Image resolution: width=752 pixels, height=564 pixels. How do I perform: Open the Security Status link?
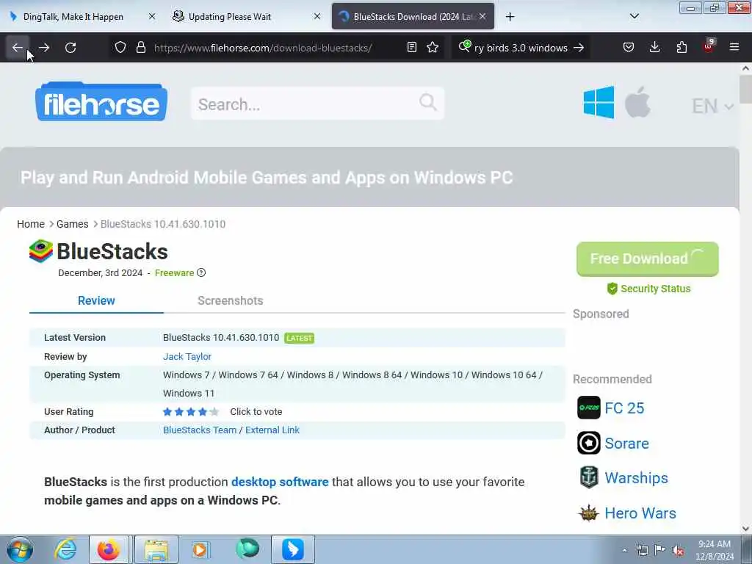click(648, 289)
